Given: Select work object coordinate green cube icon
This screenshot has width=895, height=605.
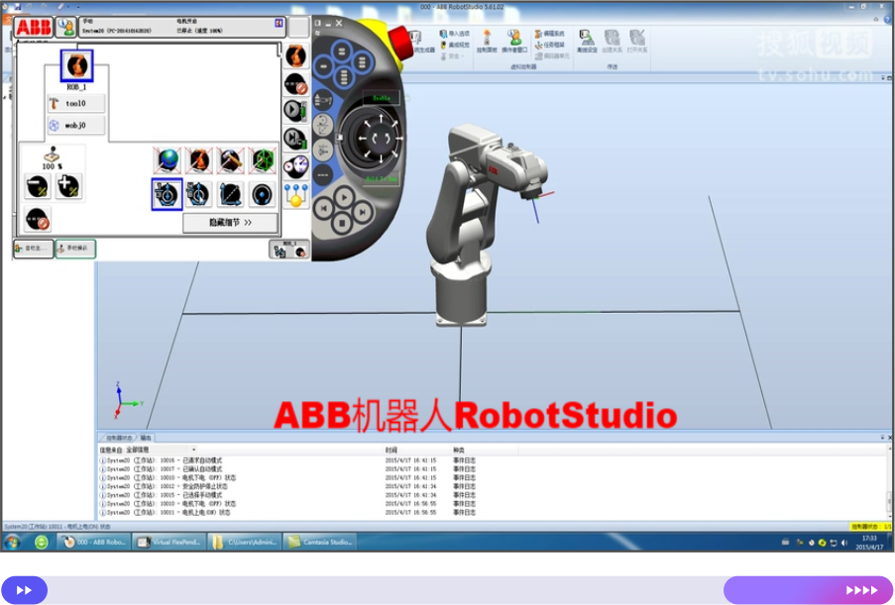Looking at the screenshot, I should pyautogui.click(x=263, y=159).
